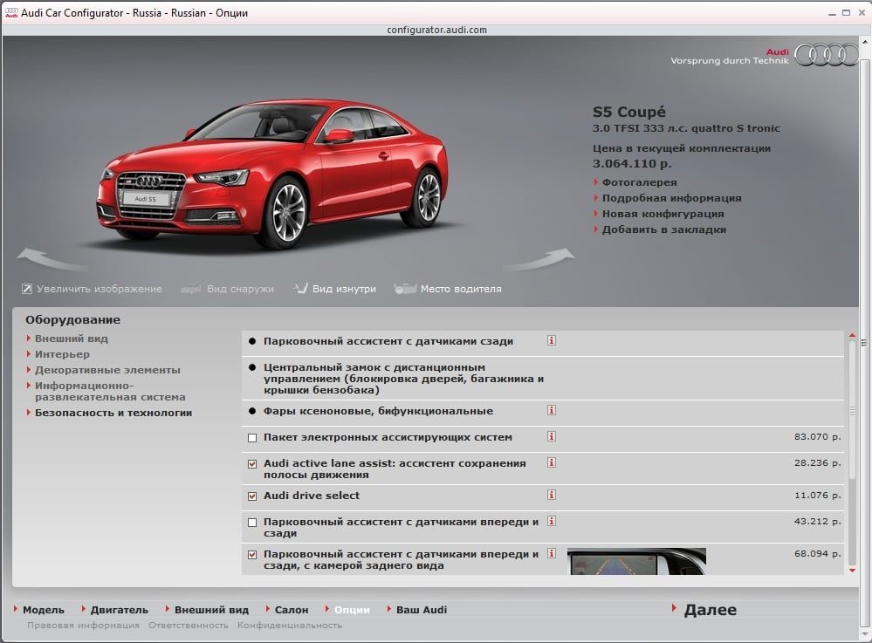Go to Модель step

pos(44,610)
